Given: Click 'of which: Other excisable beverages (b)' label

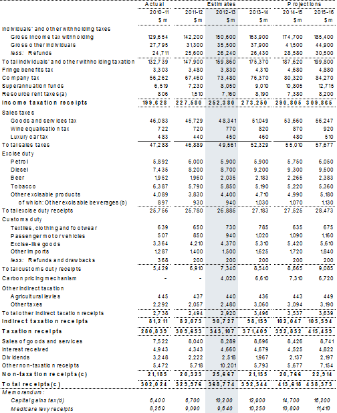Looking at the screenshot, I should 73,202.
